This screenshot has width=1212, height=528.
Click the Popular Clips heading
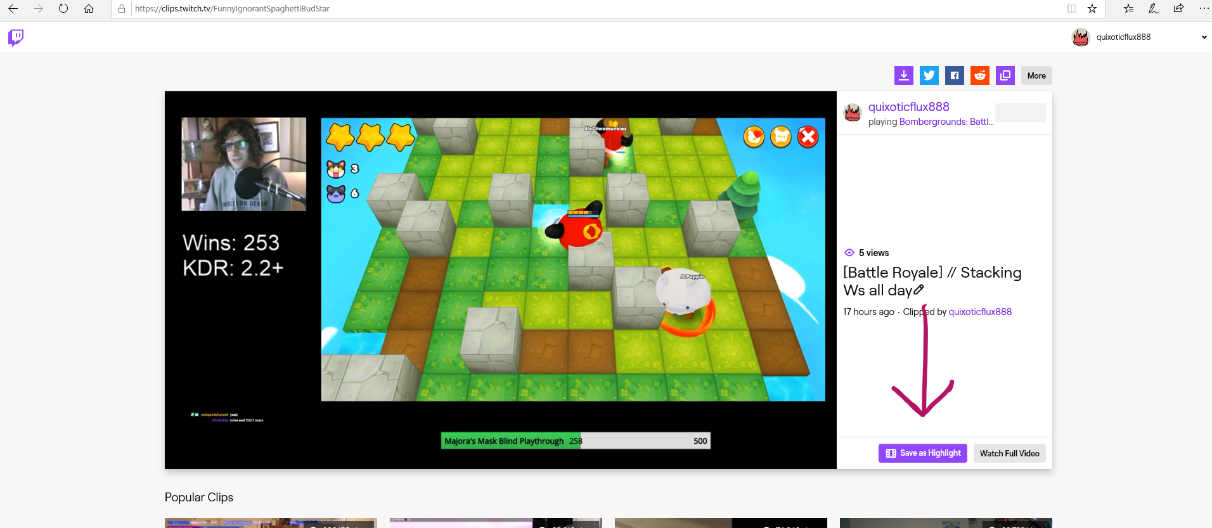click(199, 498)
